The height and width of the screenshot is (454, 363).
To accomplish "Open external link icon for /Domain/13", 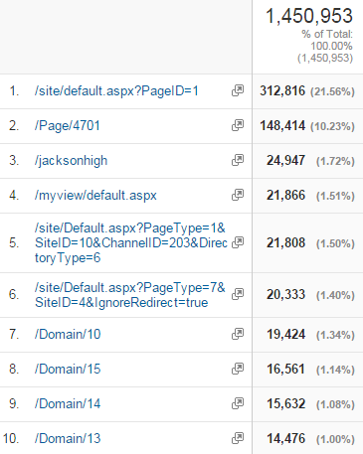I will click(238, 438).
